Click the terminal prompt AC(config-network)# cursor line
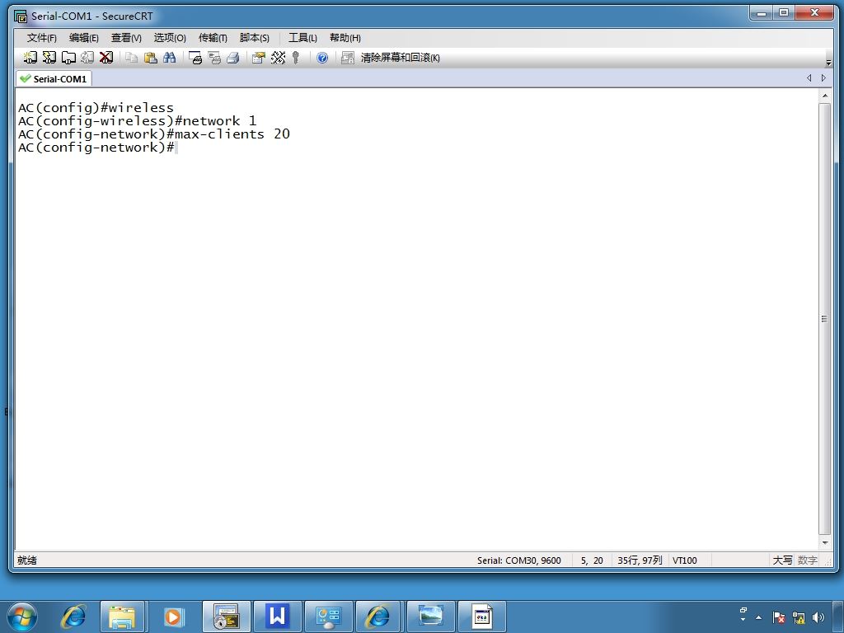Viewport: 844px width, 633px height. [x=97, y=148]
